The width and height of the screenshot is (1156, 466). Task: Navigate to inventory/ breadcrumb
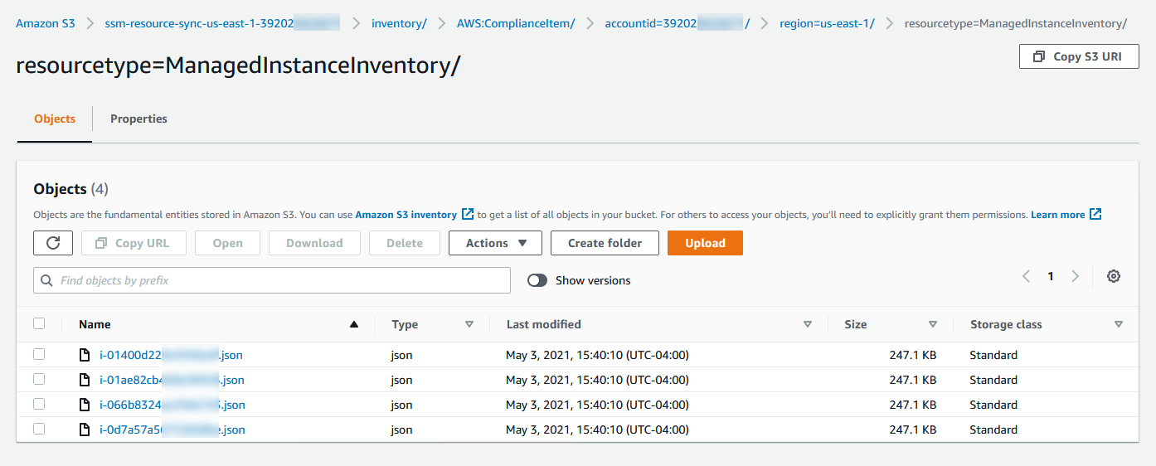tap(399, 23)
